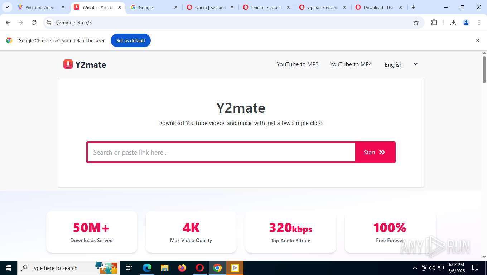Image resolution: width=487 pixels, height=275 pixels.
Task: Click the 4K Max Video Quality card
Action: [x=191, y=232]
